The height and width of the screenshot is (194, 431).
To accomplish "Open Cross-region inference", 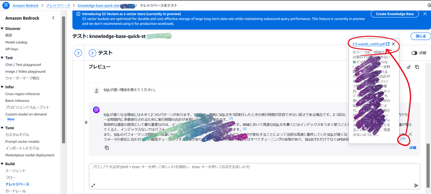I will 23,94.
